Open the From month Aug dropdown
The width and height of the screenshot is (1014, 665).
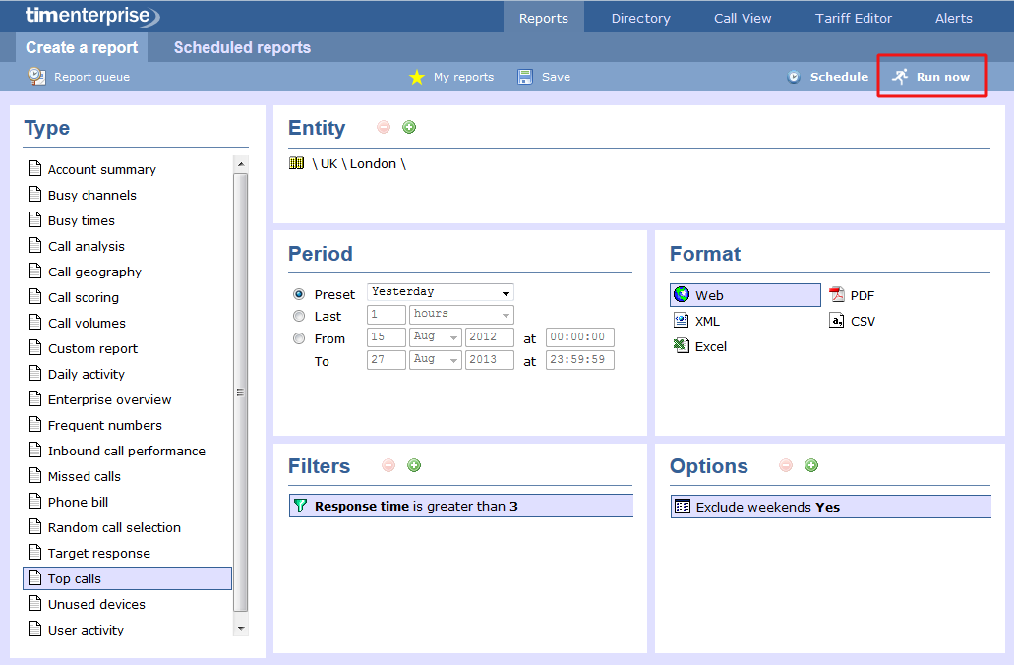436,337
